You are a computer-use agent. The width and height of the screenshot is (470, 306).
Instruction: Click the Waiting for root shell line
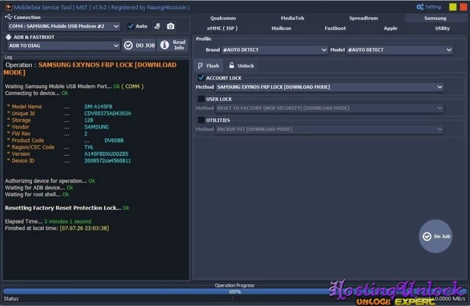(x=37, y=195)
